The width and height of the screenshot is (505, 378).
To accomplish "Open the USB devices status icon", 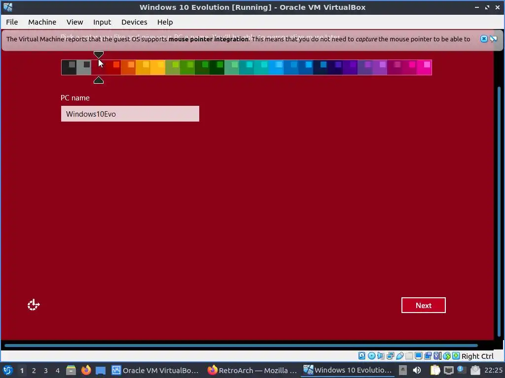I will [x=400, y=355].
